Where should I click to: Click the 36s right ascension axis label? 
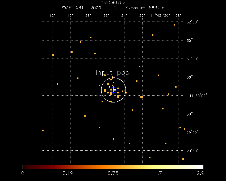tap(106, 15)
